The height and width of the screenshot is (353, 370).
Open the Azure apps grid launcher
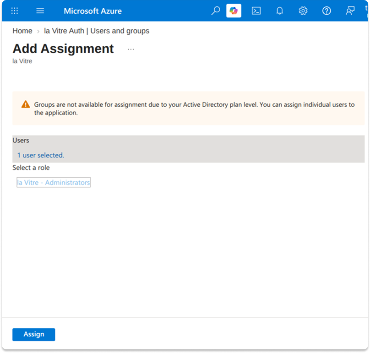pyautogui.click(x=15, y=11)
